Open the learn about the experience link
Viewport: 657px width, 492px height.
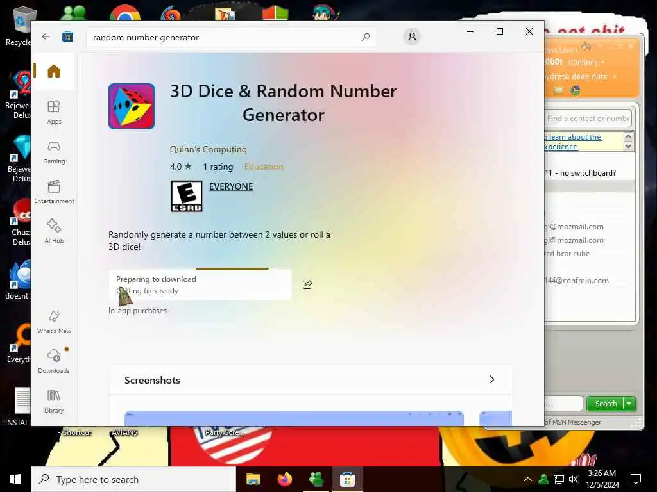pyautogui.click(x=573, y=142)
